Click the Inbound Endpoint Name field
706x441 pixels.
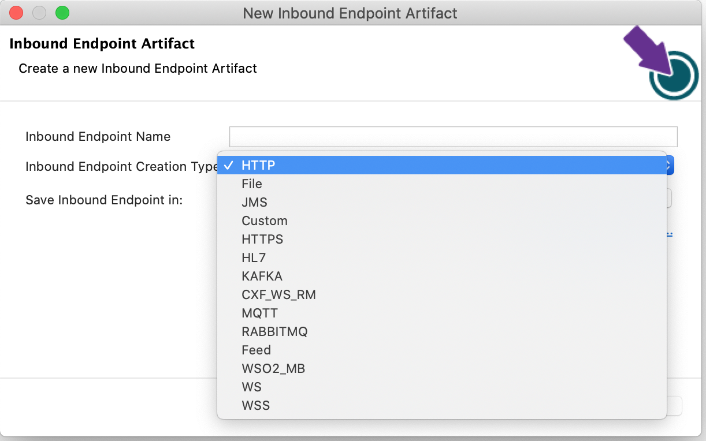click(x=453, y=137)
